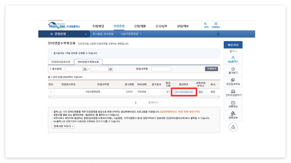291x163 pixels.
Task: Click the 발급 cell in 비고 column
Action: [x=213, y=92]
